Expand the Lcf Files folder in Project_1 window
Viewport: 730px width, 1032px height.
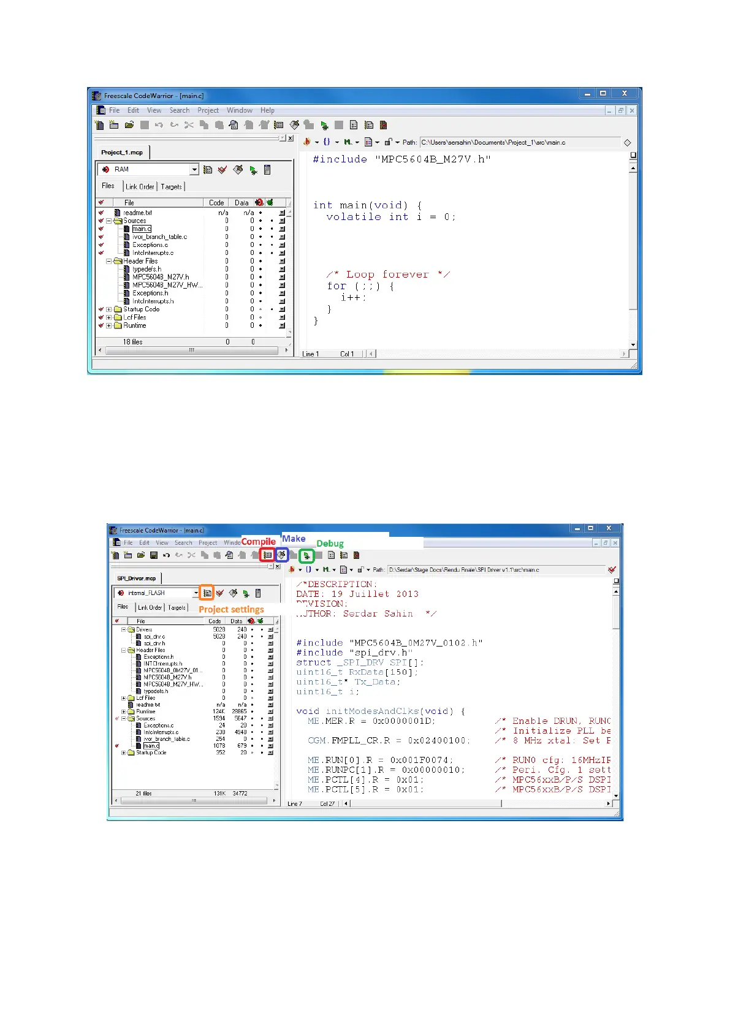pyautogui.click(x=109, y=317)
